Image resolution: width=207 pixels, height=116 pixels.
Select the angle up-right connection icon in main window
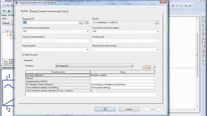203,25
